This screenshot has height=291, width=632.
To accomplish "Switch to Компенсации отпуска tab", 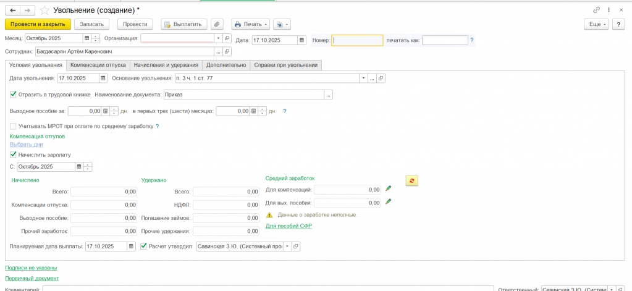I will (x=98, y=65).
